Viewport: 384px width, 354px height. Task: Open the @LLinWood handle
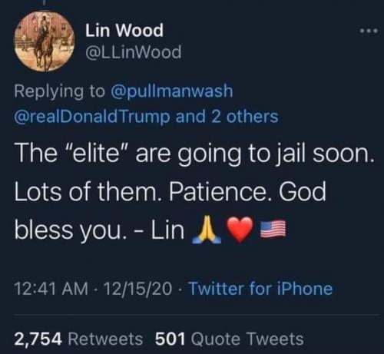pyautogui.click(x=134, y=52)
